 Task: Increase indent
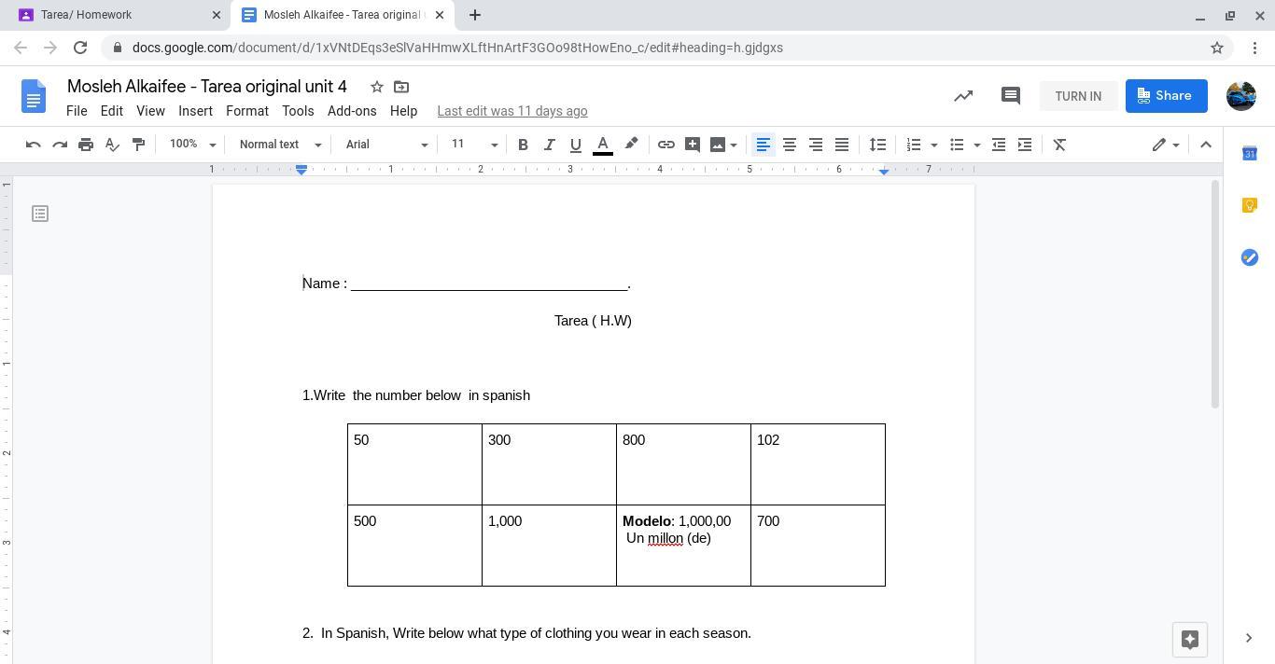(1024, 145)
